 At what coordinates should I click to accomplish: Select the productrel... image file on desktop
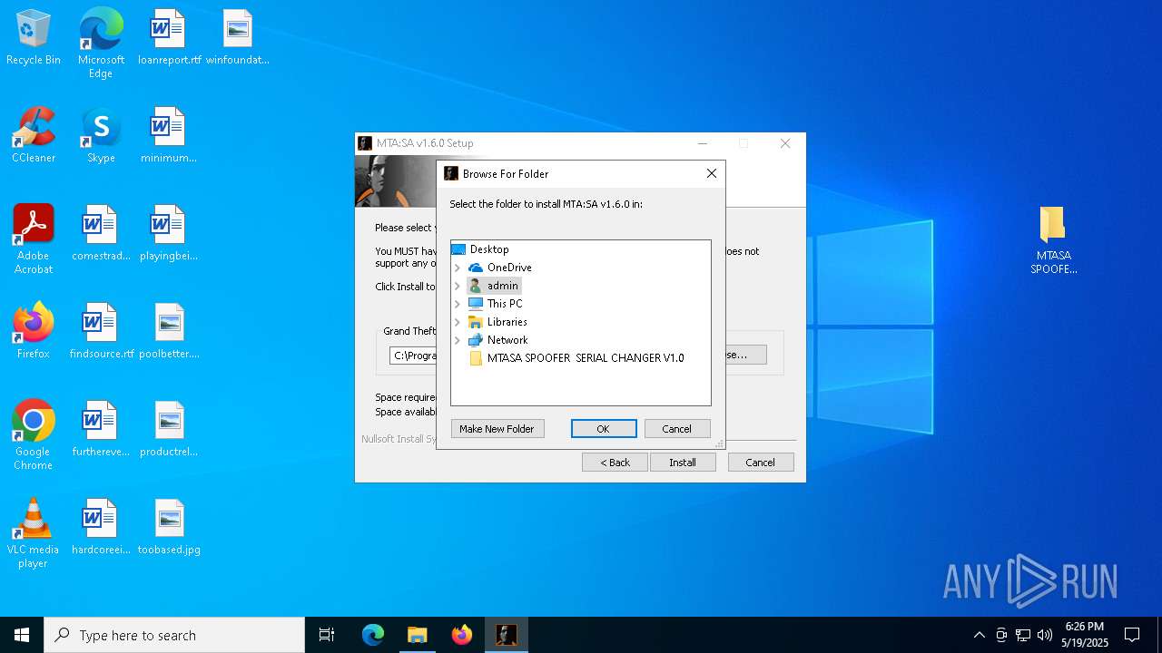pyautogui.click(x=169, y=430)
